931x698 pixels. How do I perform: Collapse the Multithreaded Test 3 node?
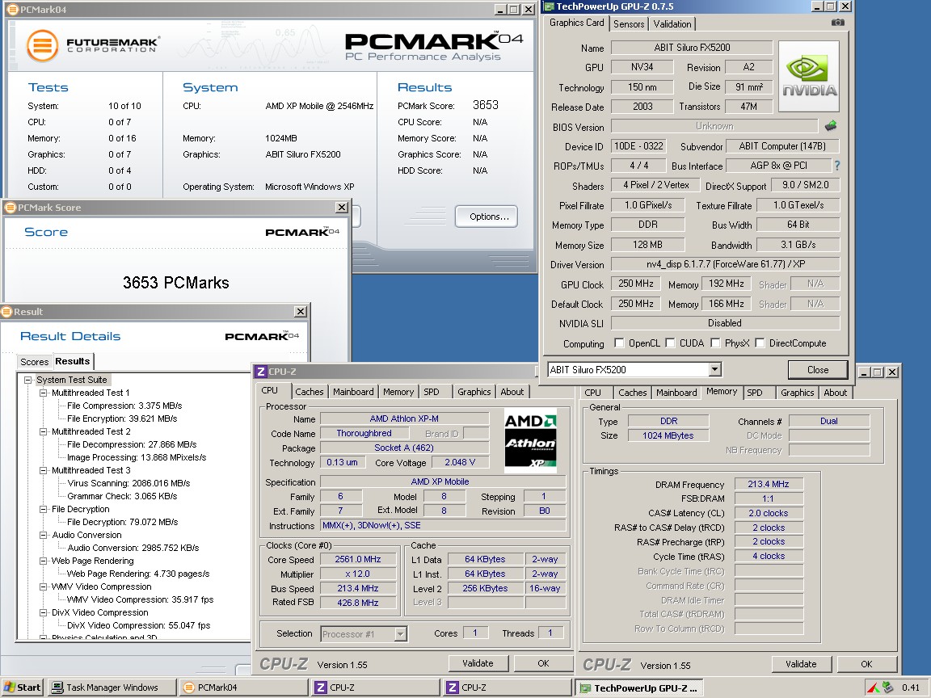(43, 470)
